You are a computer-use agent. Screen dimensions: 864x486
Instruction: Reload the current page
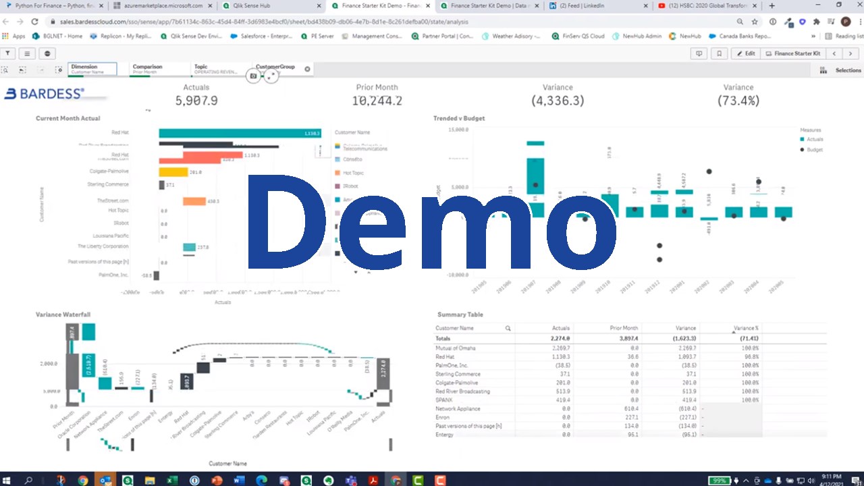[x=34, y=22]
